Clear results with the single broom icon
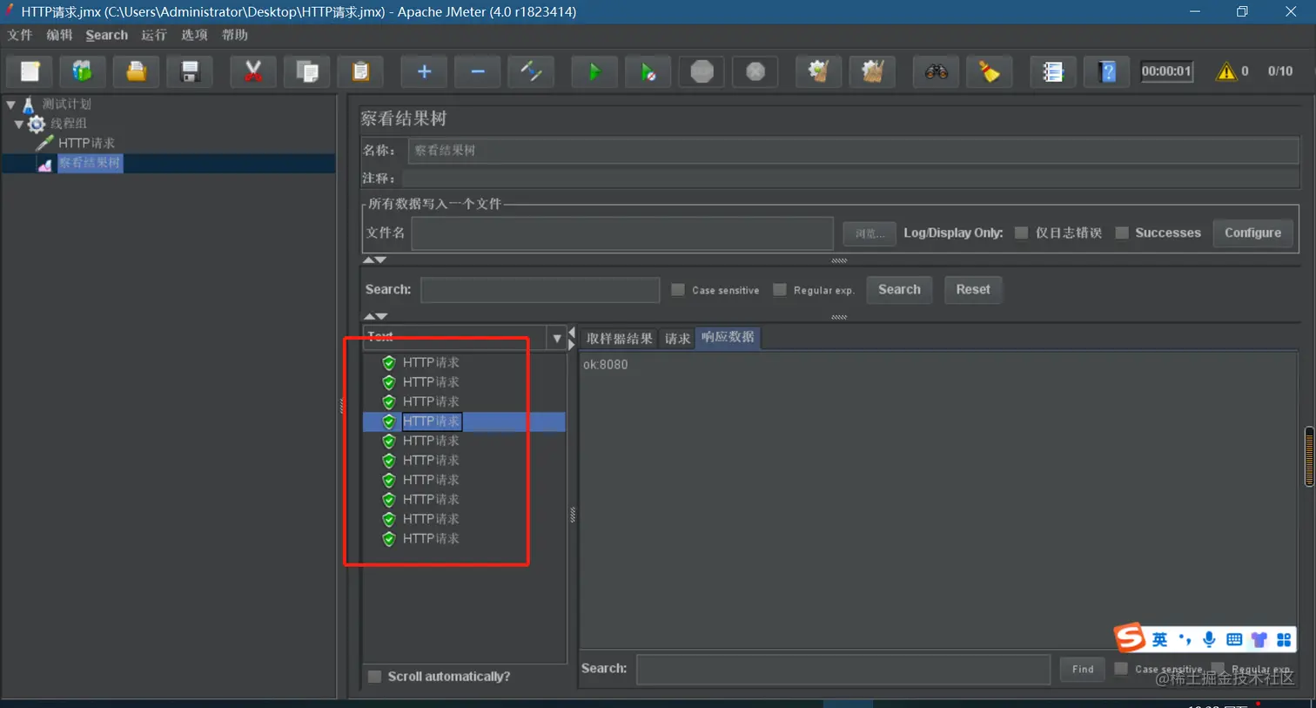Screen dimensions: 1316x708 [818, 71]
